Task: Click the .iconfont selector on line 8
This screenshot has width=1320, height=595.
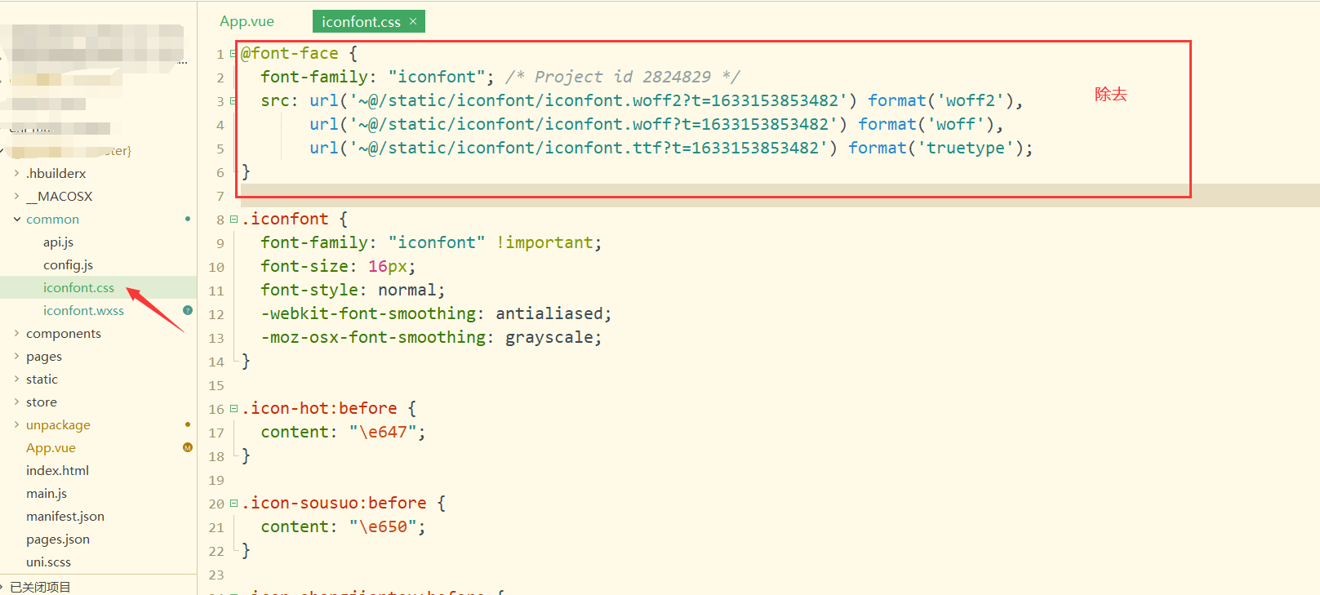Action: click(285, 219)
